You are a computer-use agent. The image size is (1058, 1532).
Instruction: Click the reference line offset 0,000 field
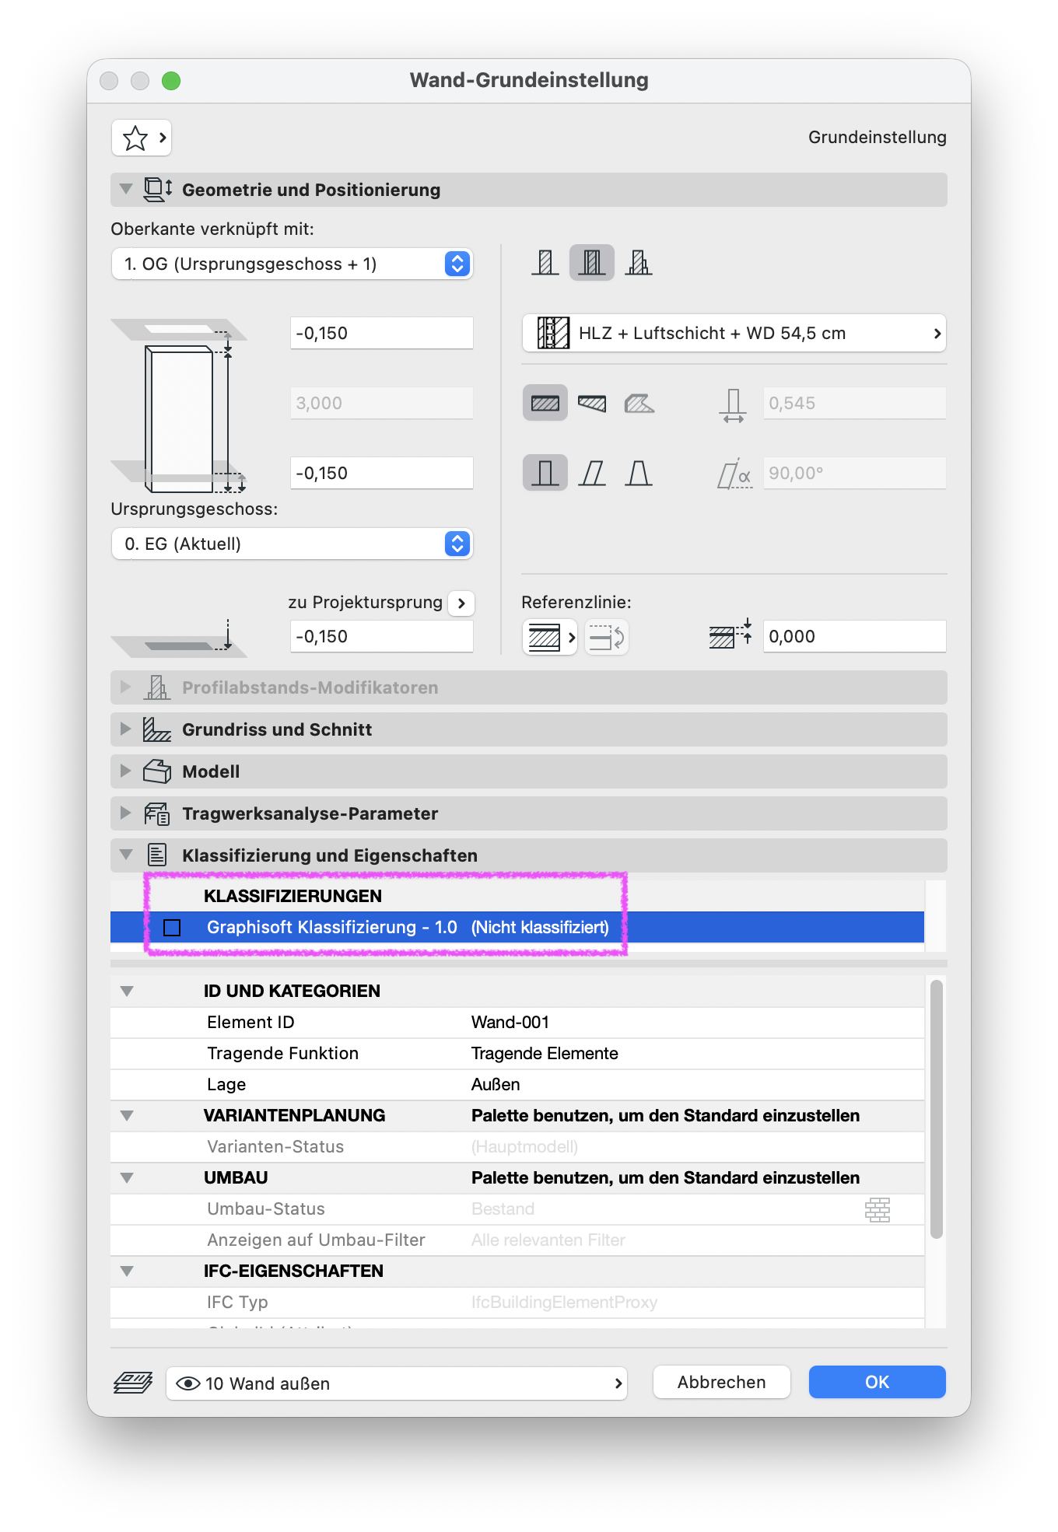[855, 636]
